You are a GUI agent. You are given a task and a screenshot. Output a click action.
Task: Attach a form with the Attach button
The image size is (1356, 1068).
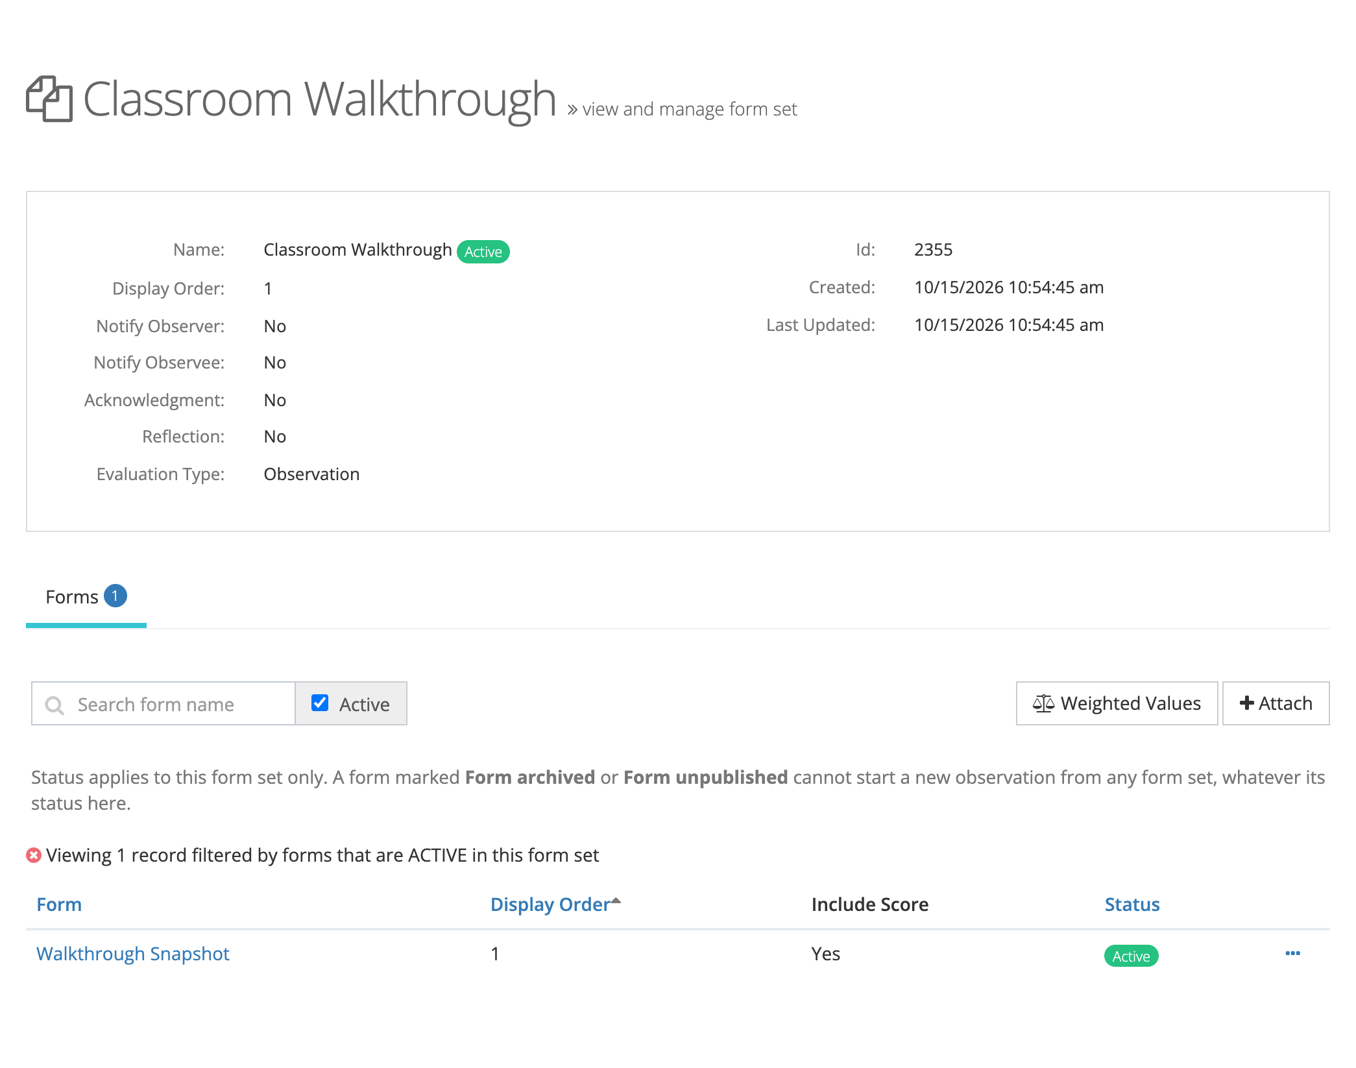[x=1276, y=703]
